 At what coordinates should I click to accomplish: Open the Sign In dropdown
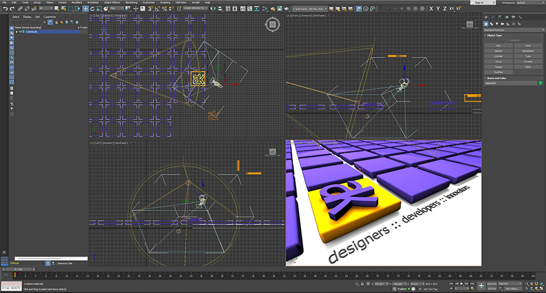click(x=483, y=2)
